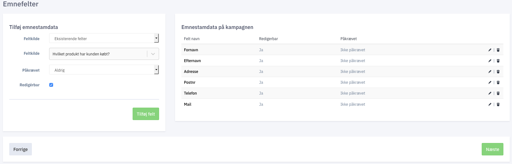
Task: Delete the Fornavn field via trash icon
Action: pos(498,50)
